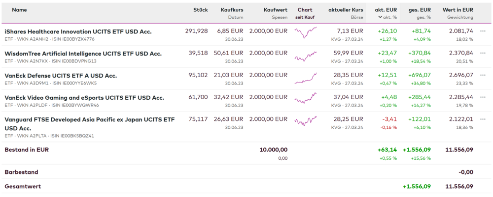Sort by ges. EUR column header
The image size is (493, 197).
[420, 10]
